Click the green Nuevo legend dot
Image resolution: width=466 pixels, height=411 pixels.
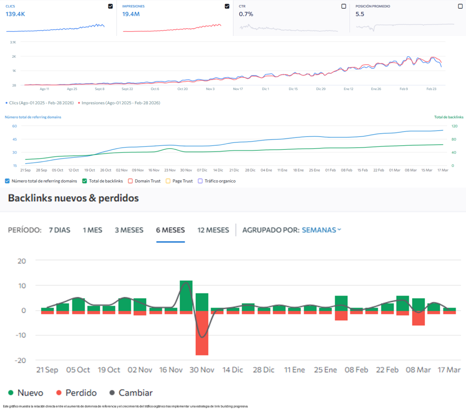(11, 393)
